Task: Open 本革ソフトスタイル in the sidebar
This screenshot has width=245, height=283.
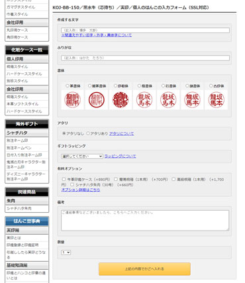Action: (23, 104)
